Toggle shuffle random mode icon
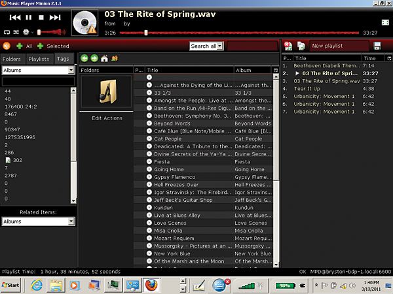The width and height of the screenshot is (393, 294). pos(16,32)
